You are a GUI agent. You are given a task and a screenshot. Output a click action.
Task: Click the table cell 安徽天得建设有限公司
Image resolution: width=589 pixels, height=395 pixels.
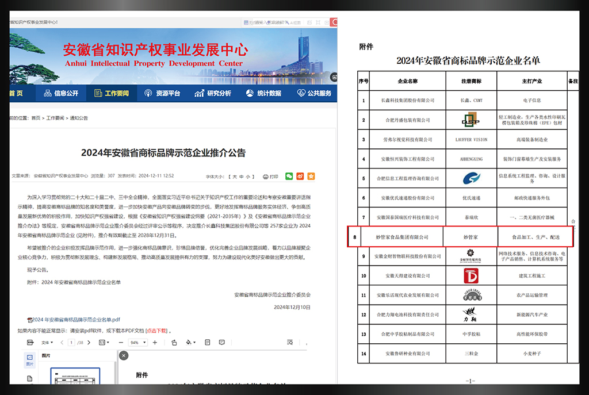pos(408,276)
